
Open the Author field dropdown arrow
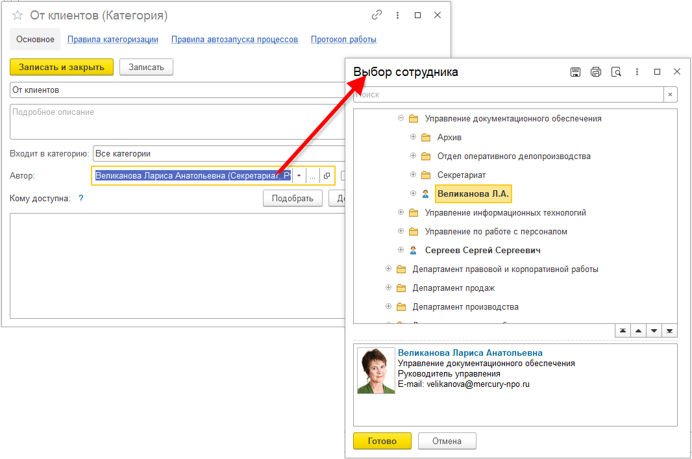[299, 176]
